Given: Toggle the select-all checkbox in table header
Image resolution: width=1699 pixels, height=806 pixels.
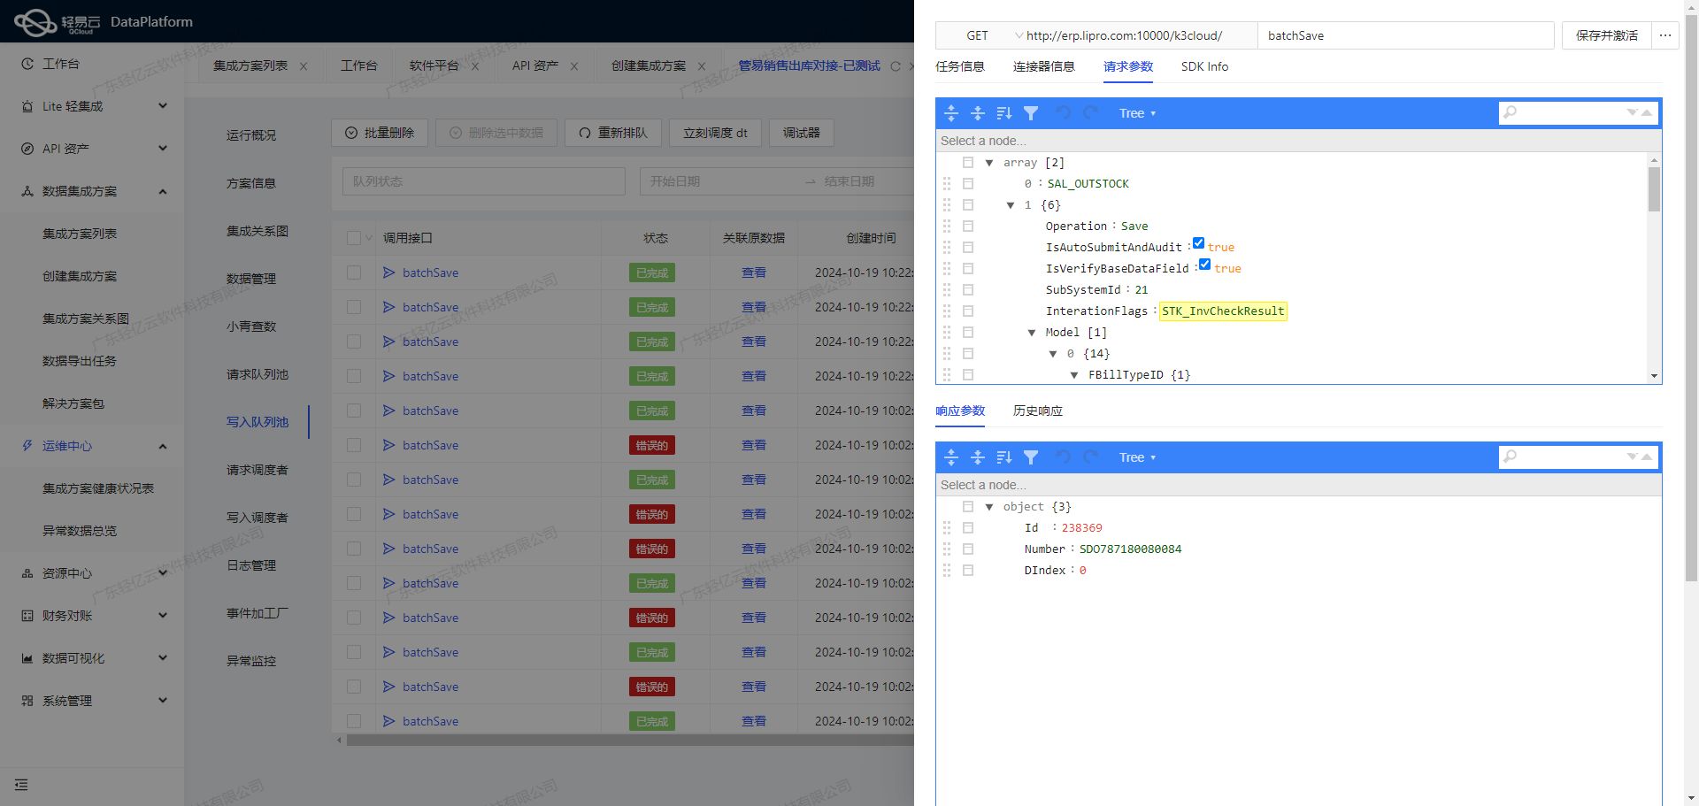Looking at the screenshot, I should pyautogui.click(x=354, y=238).
